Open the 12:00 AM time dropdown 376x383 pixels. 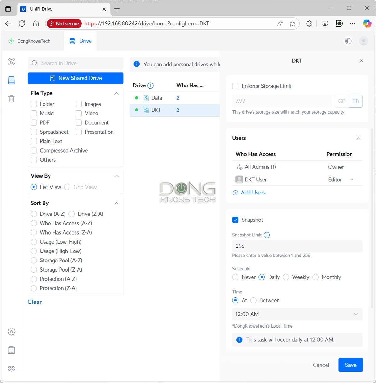(297, 314)
